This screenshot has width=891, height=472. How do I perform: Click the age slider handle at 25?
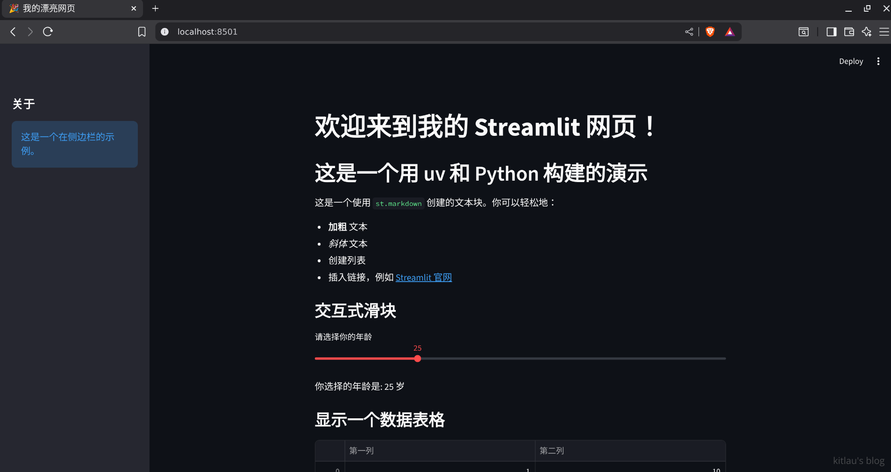[x=417, y=359]
